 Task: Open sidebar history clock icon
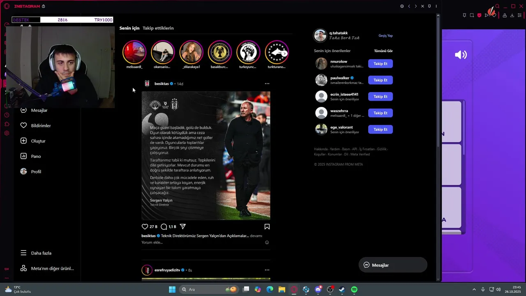[7, 115]
